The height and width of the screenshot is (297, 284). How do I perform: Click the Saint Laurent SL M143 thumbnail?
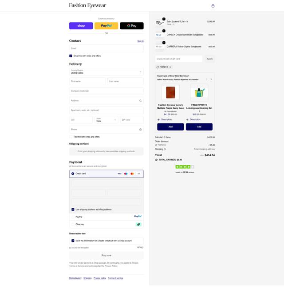[x=160, y=22]
